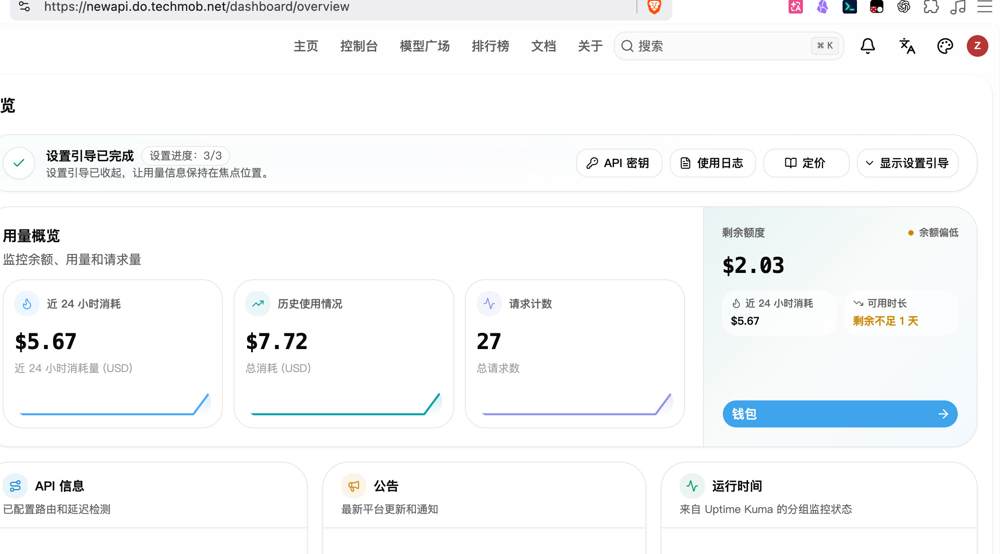The width and height of the screenshot is (1001, 554).
Task: Click the flame icon in the 近 24 小时消耗 usage card
Action: tap(27, 304)
